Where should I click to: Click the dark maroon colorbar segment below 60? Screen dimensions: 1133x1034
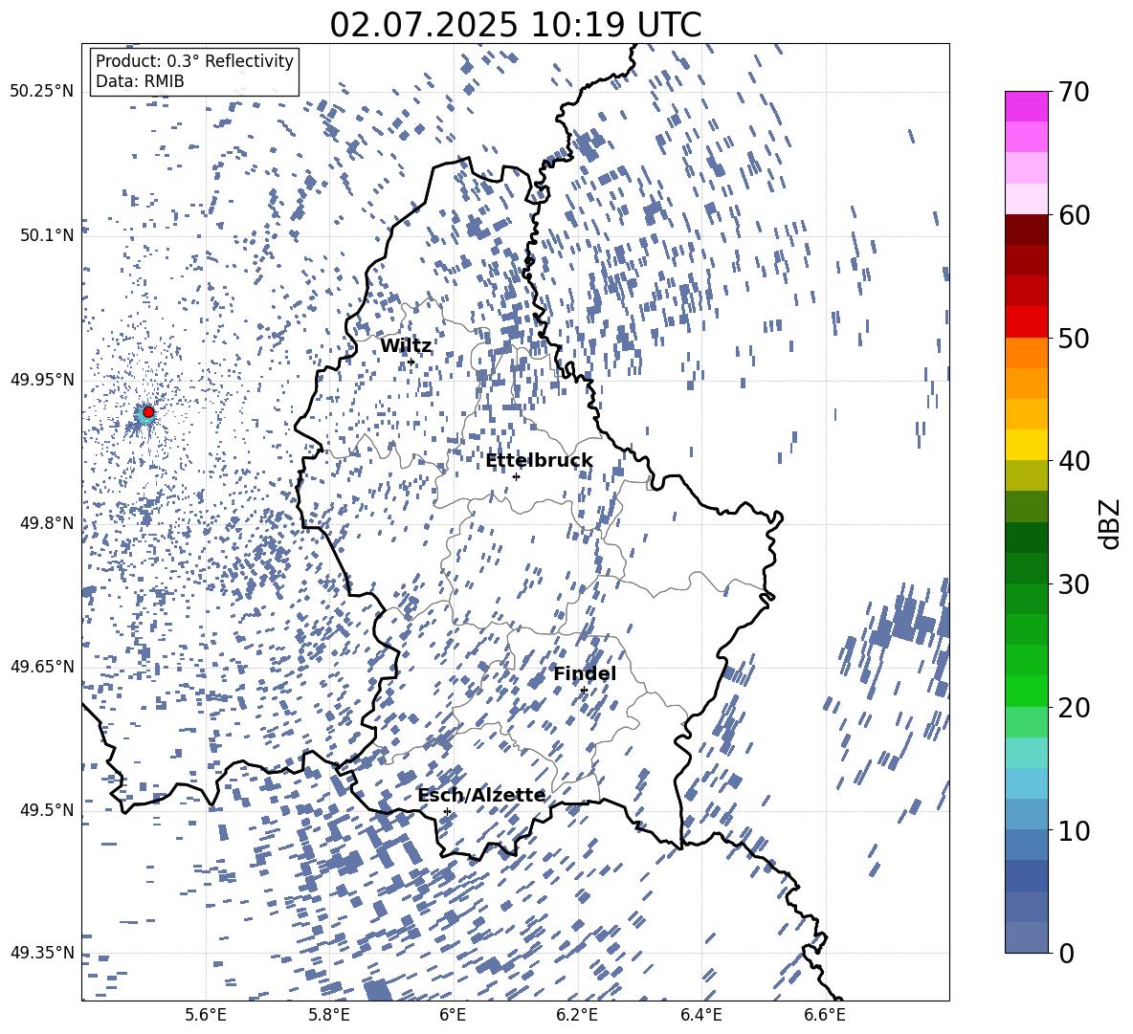(x=1026, y=231)
